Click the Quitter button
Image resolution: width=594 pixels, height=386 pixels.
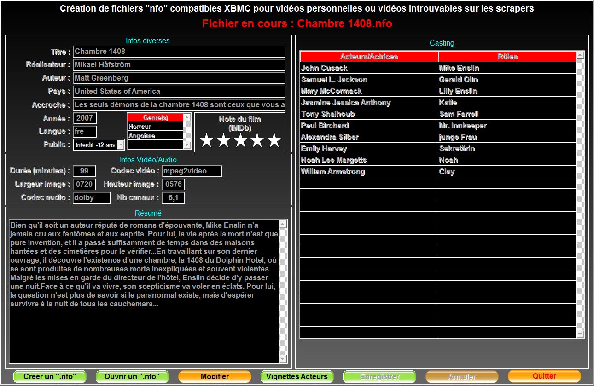click(x=544, y=376)
